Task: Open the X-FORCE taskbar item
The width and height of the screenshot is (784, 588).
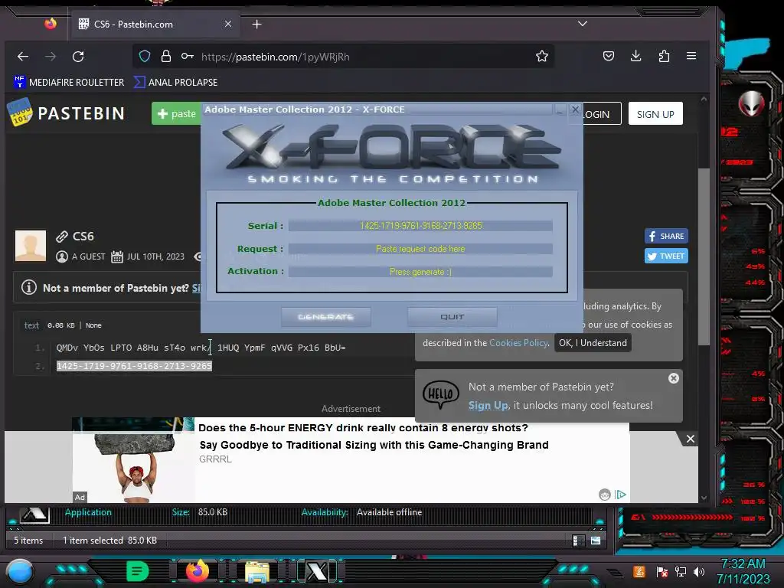Action: (x=317, y=571)
